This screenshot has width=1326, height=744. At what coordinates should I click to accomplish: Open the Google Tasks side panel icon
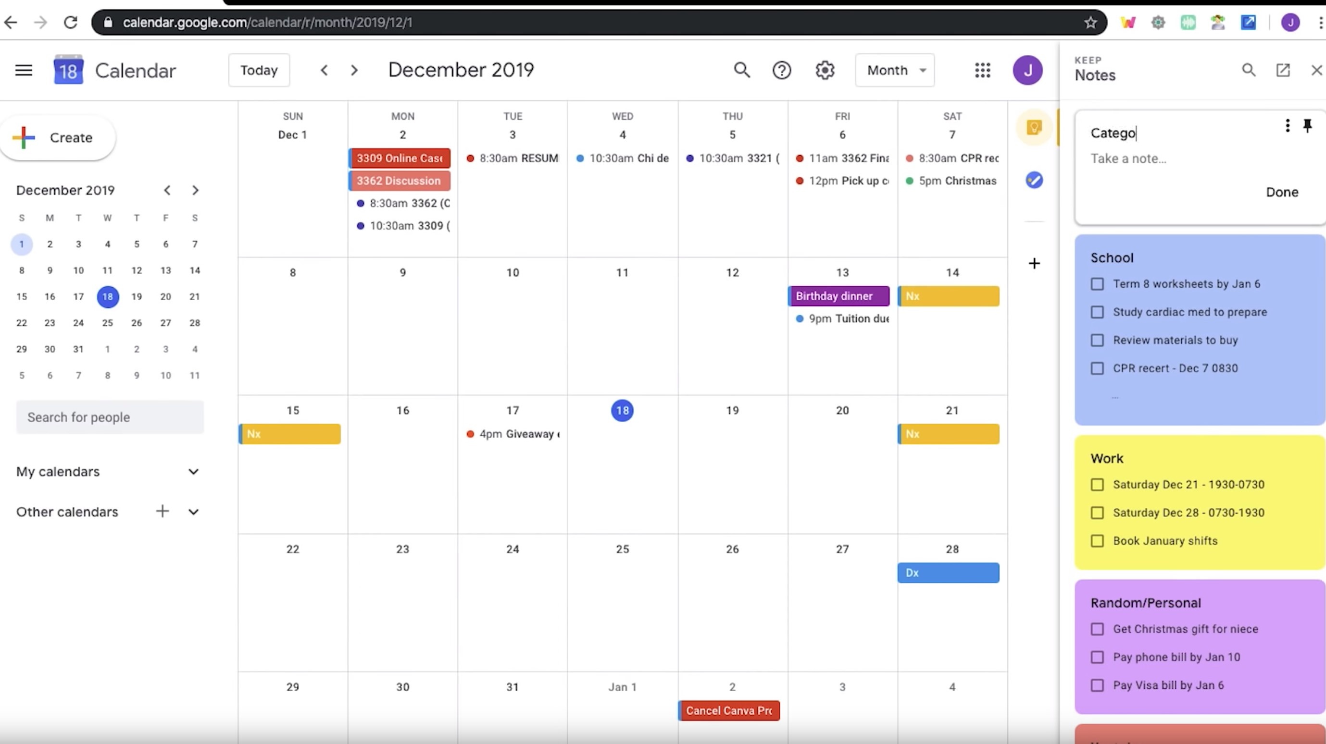(x=1034, y=180)
